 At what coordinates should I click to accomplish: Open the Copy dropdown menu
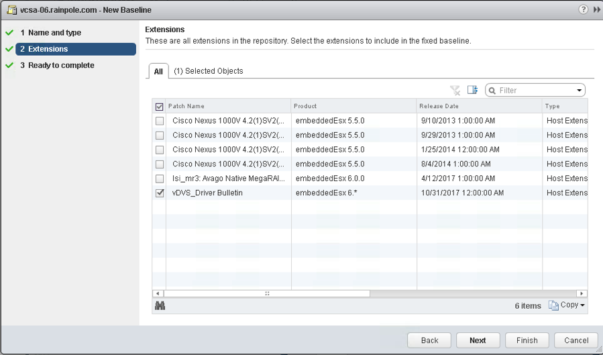pos(567,305)
